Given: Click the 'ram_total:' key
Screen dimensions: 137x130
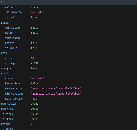Looking at the screenshot, I should pos(8,104).
